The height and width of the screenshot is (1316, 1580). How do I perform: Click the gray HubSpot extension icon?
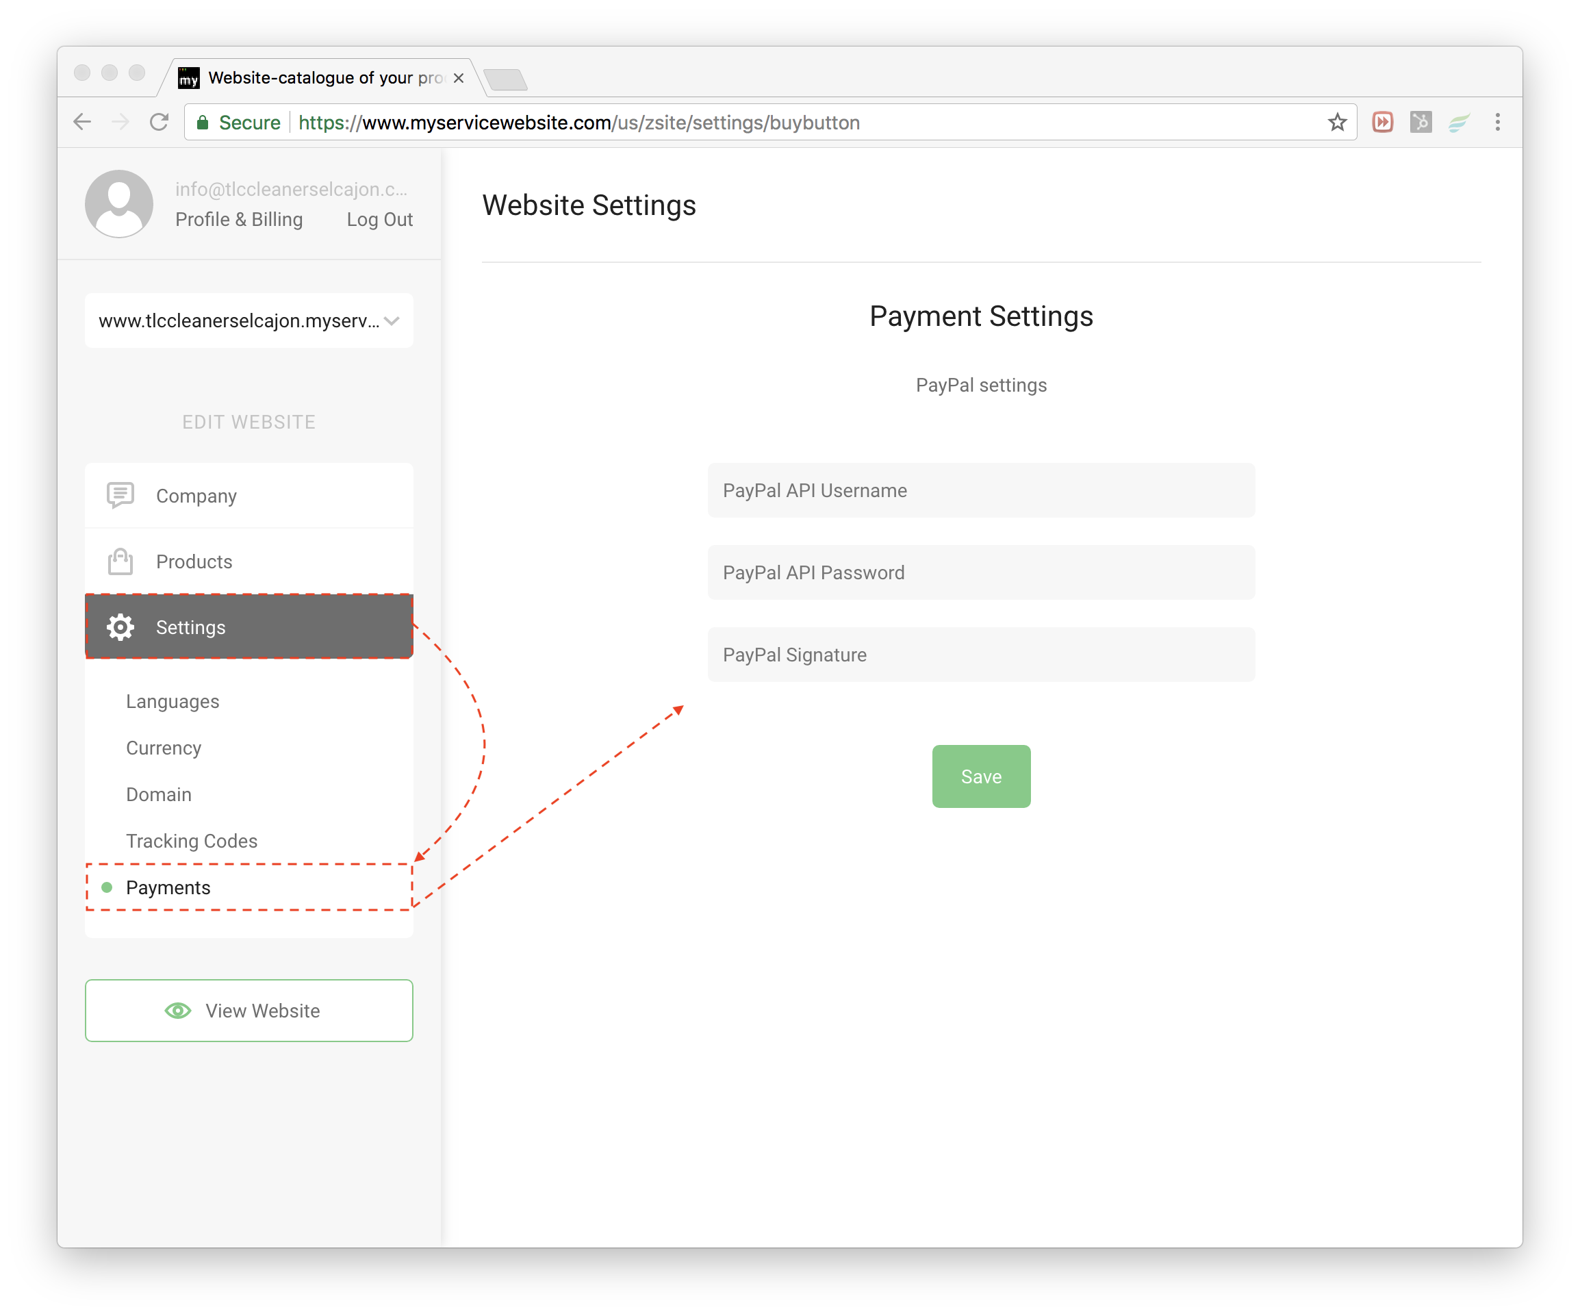1420,122
